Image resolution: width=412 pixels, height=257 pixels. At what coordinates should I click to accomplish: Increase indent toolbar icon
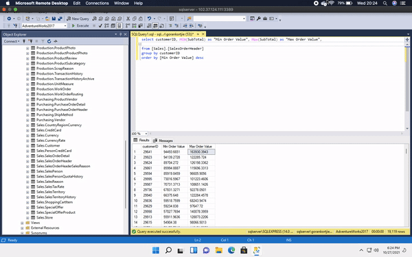191,26
